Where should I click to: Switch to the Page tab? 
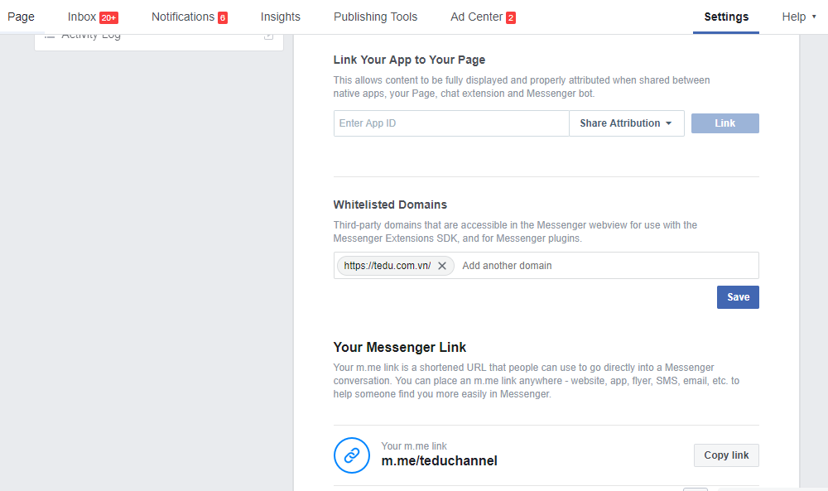click(21, 17)
